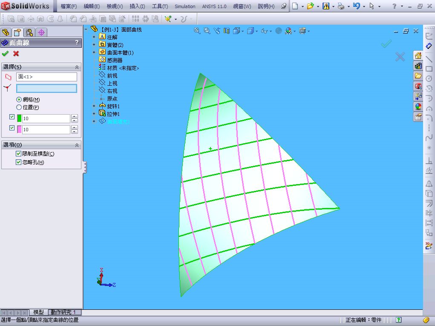Image resolution: width=435 pixels, height=326 pixels.
Task: Open the Appearances color ball task pane tab
Action: [x=418, y=107]
